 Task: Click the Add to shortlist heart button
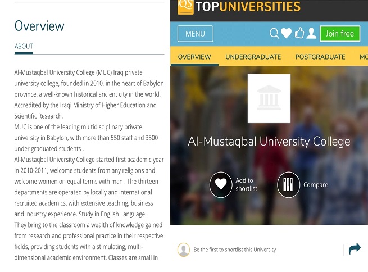[x=221, y=184]
